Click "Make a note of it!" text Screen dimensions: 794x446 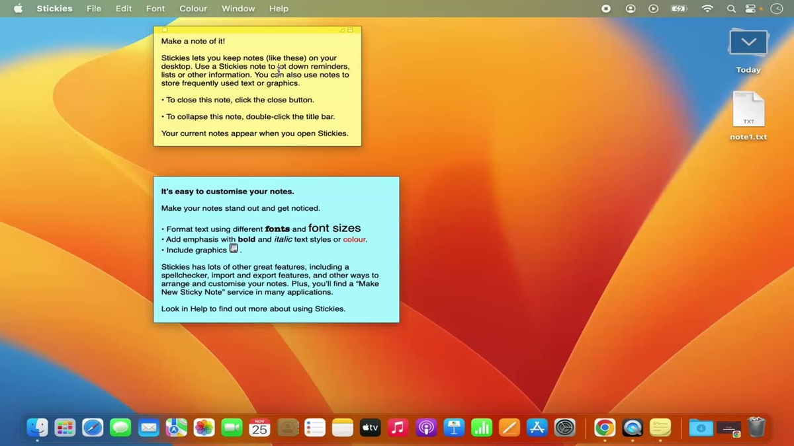[193, 41]
